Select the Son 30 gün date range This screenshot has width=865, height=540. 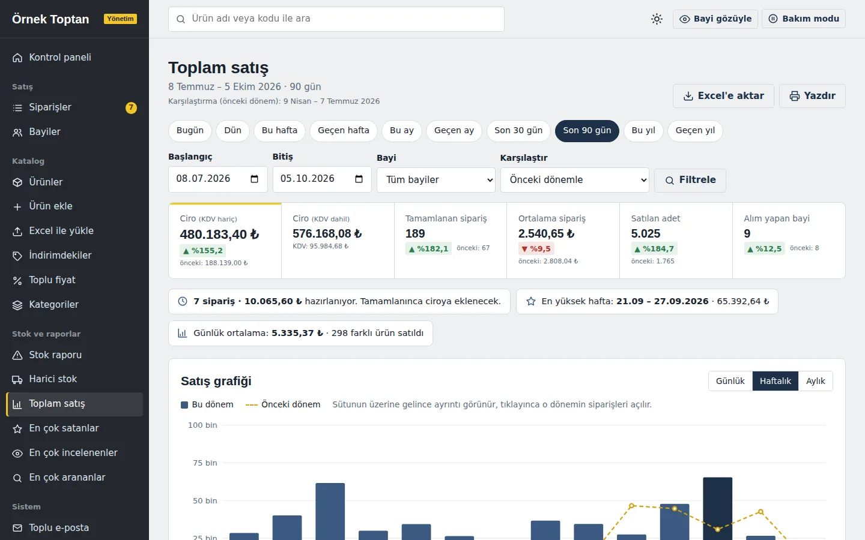click(518, 131)
